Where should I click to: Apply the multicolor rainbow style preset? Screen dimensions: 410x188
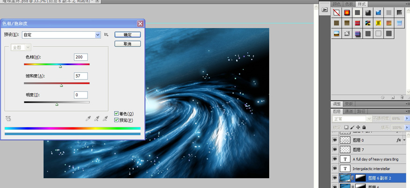368,23
